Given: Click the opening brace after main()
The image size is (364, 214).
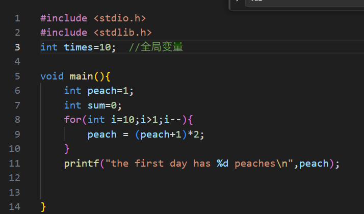Looking at the screenshot, I should click(x=108, y=76).
